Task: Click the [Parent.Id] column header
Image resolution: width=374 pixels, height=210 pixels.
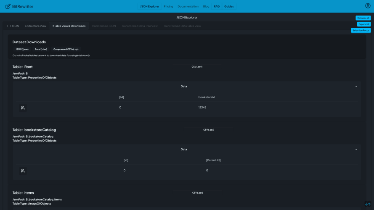Action: pos(213,160)
